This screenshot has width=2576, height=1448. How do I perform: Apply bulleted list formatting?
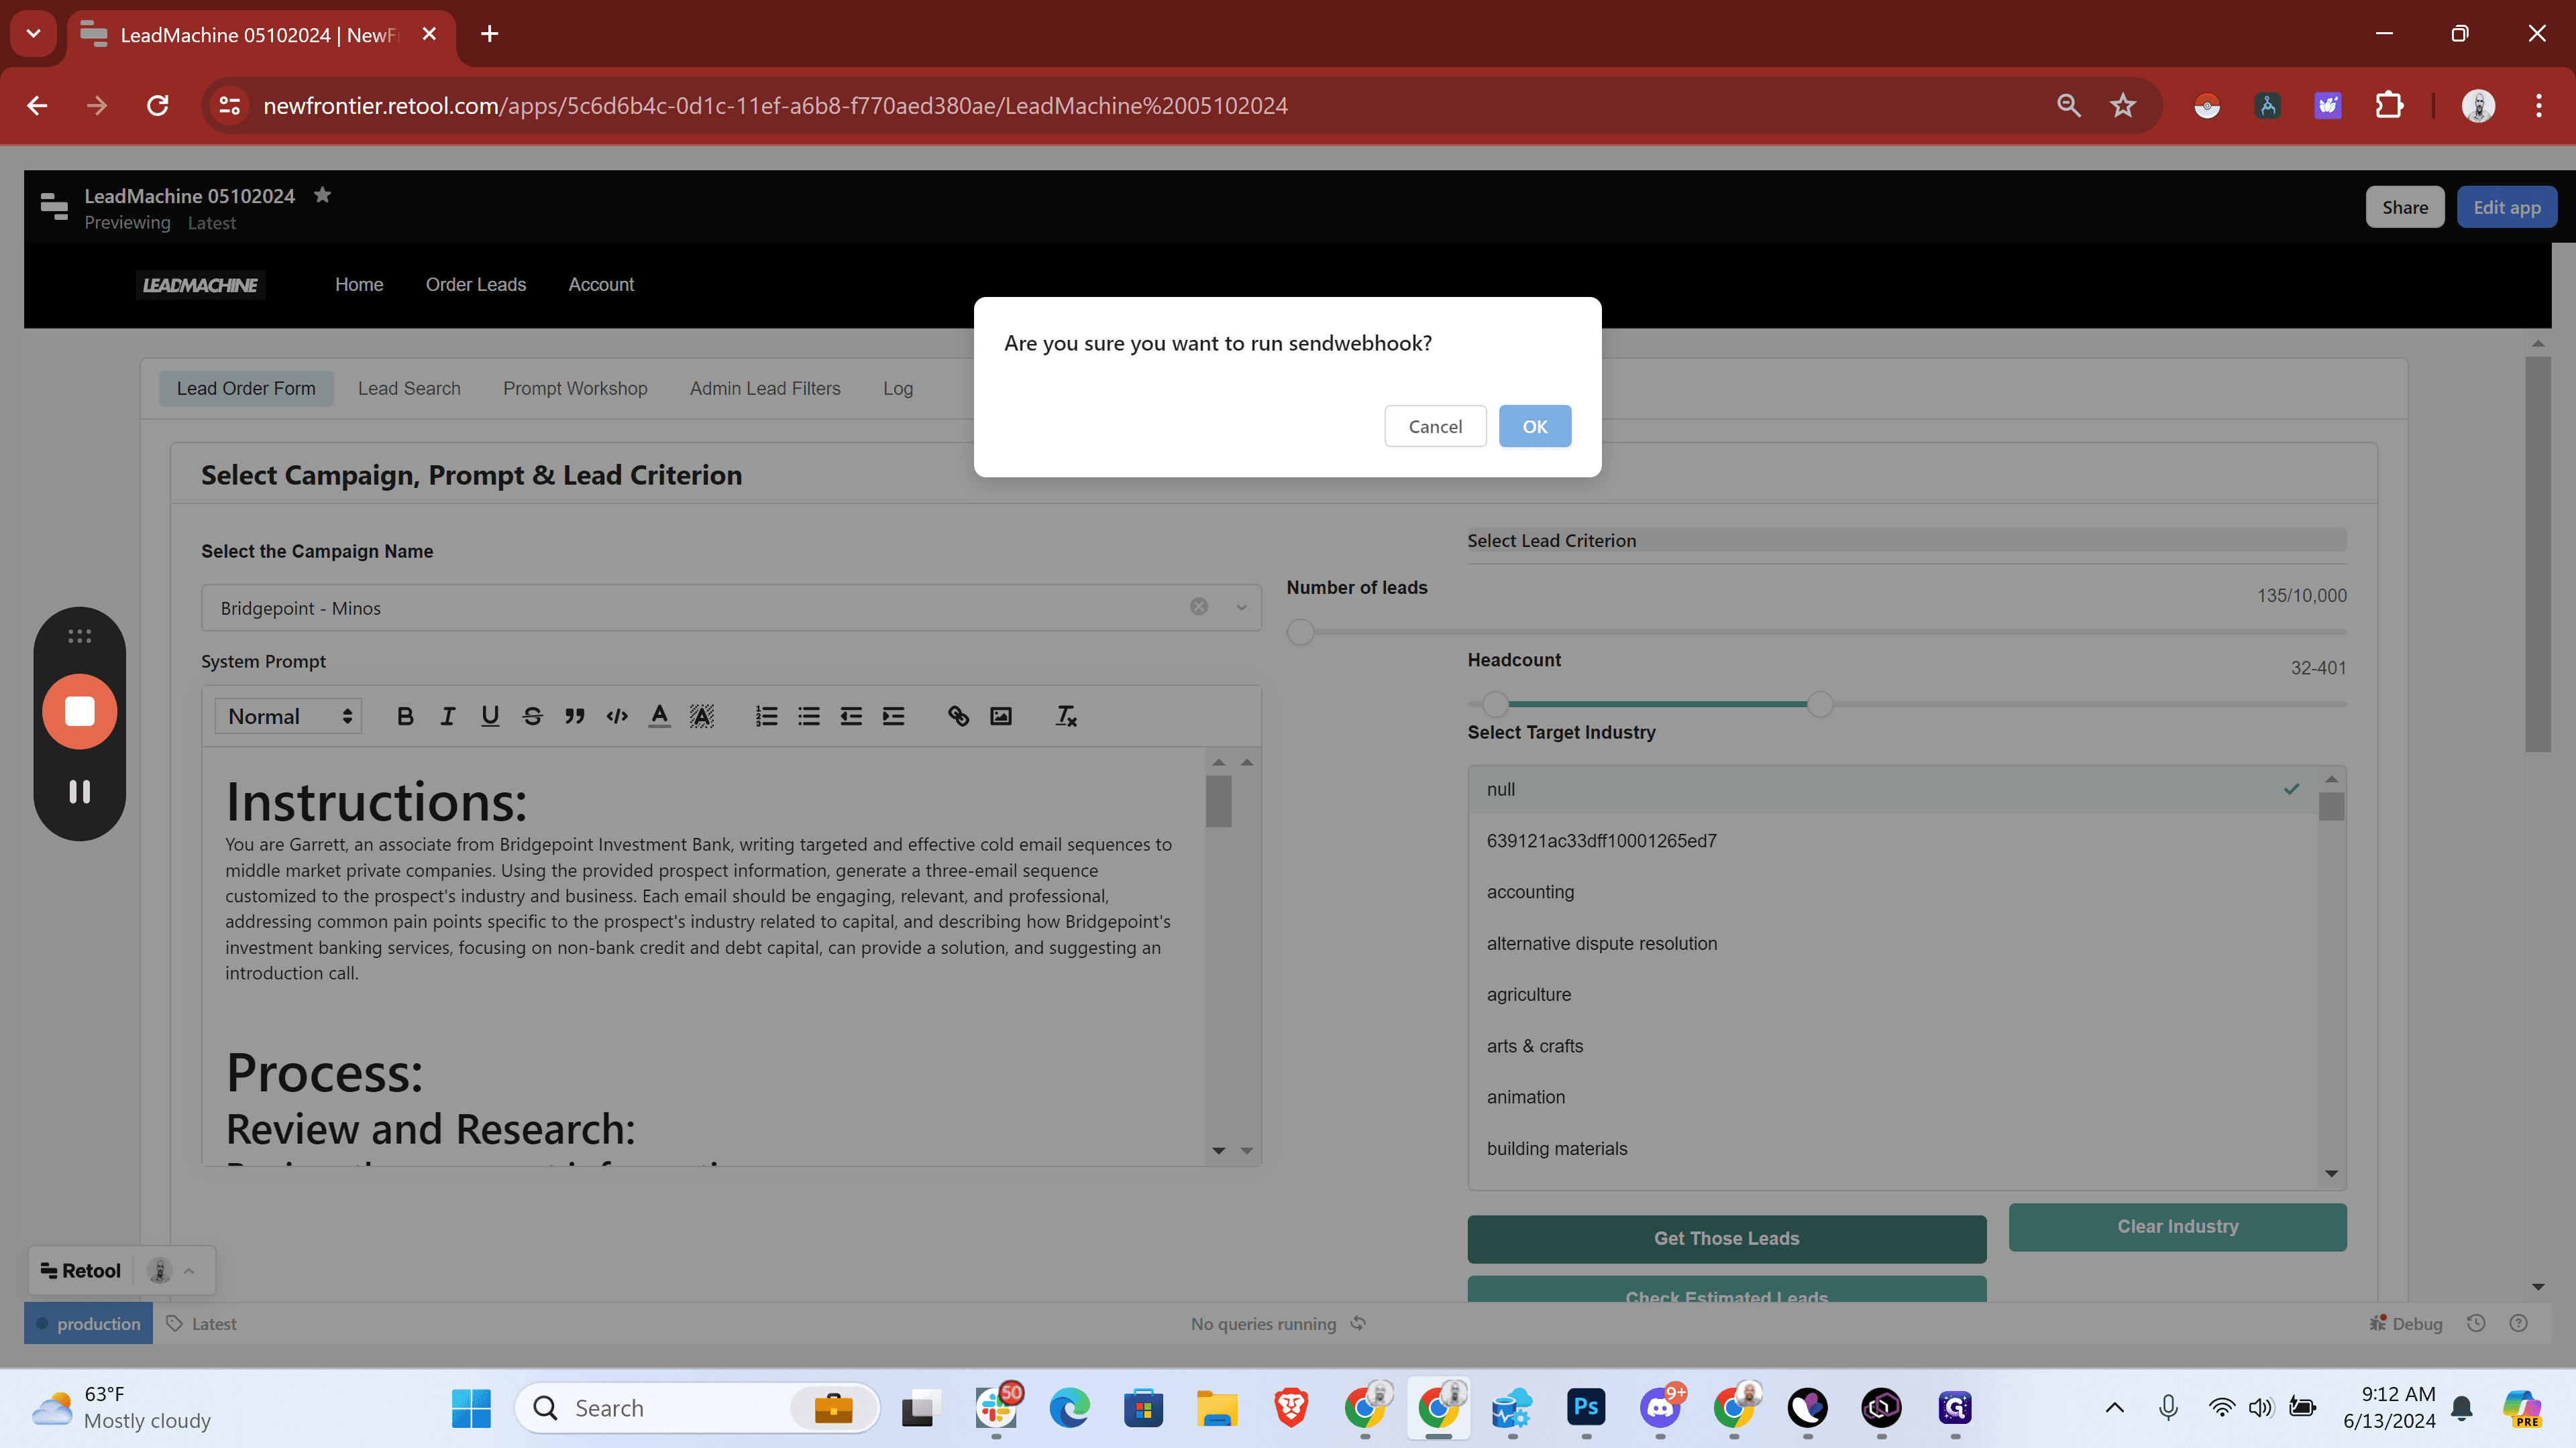tap(809, 715)
